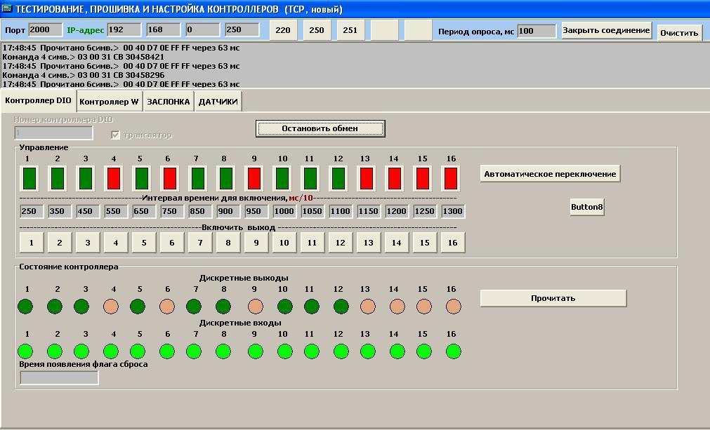This screenshot has width=710, height=430.
Task: Toggle red control indicator number 13
Action: (367, 179)
